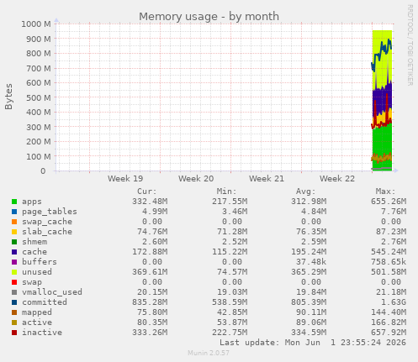The width and height of the screenshot is (418, 362).
Task: Click the 'committed' legend label
Action: 45,302
